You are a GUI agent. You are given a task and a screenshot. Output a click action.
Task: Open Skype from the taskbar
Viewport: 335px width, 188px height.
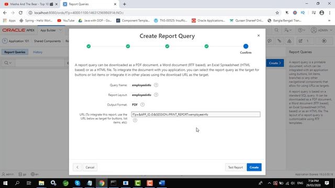coord(77,183)
